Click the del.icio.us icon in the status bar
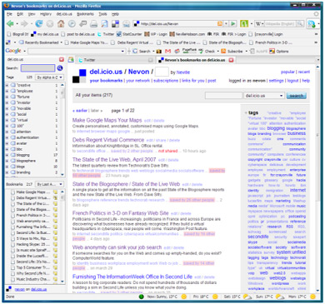This screenshot has height=304, width=325. click(8, 289)
